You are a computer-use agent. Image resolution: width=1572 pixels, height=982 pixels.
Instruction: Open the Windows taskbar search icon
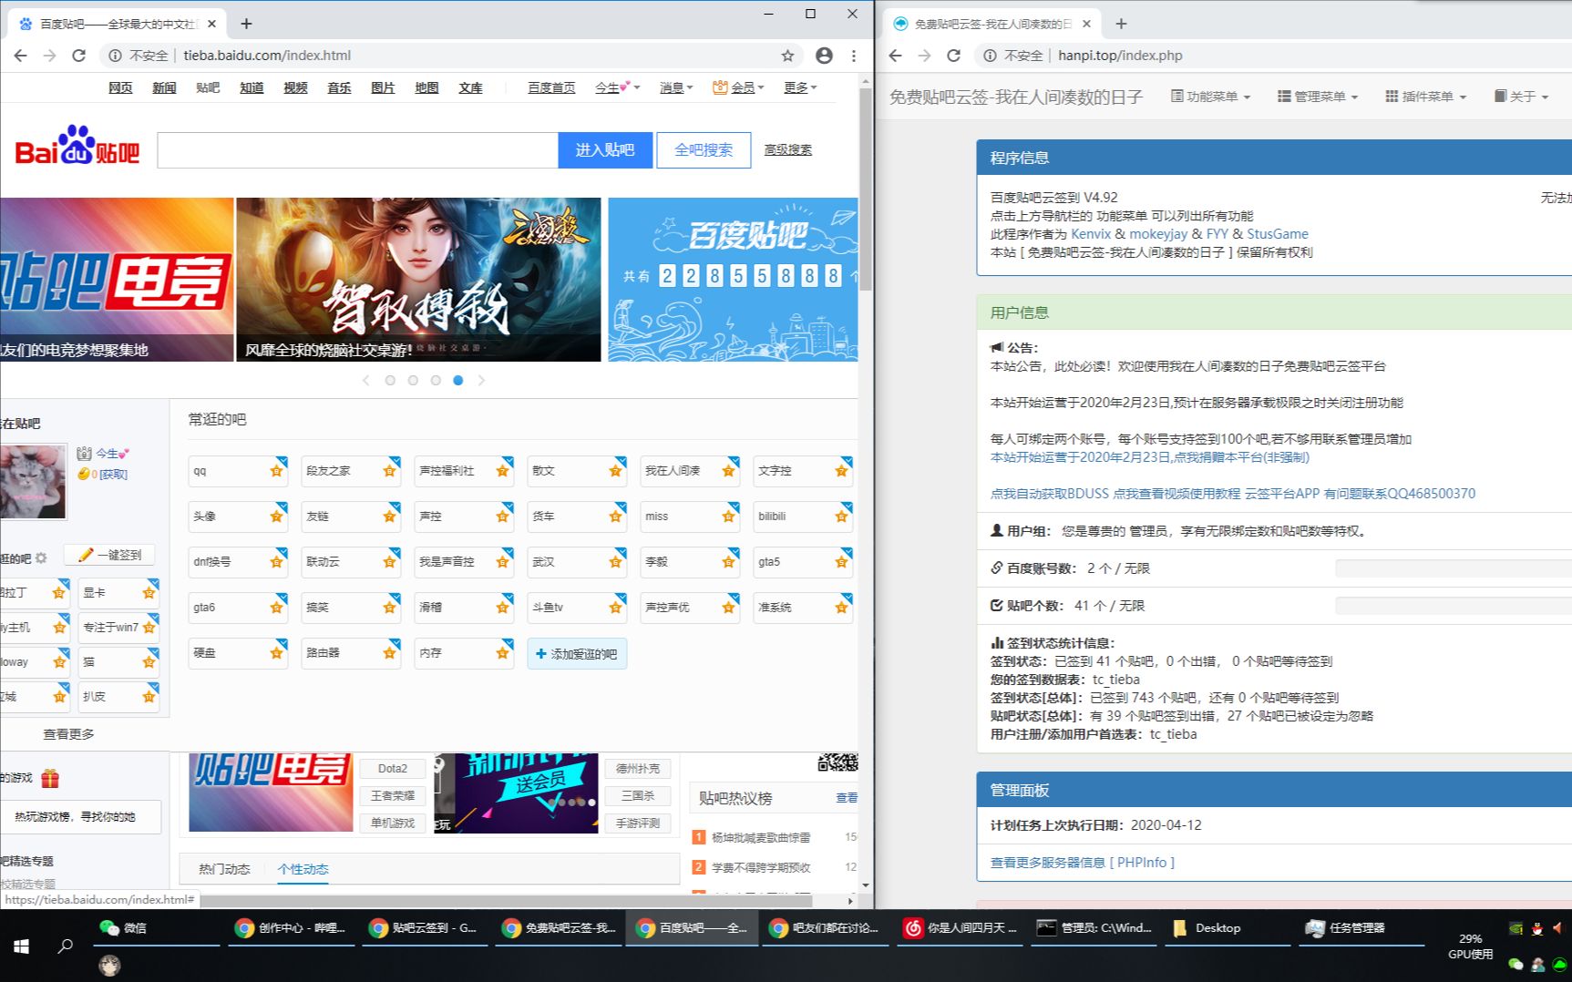(65, 946)
